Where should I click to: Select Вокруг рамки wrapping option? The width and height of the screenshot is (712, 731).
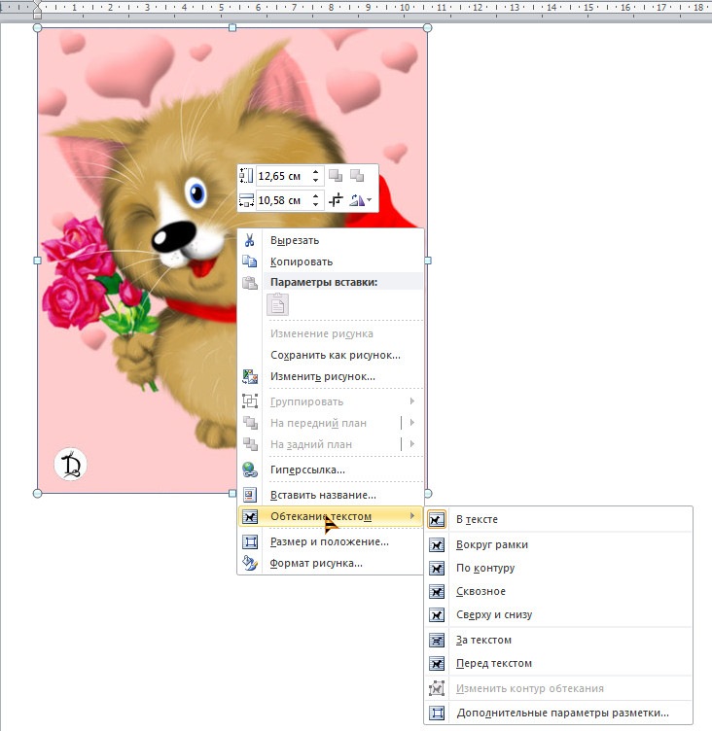(558, 544)
